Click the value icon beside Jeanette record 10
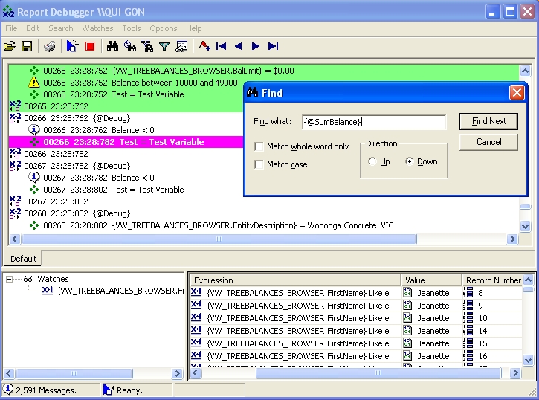Viewport: 539px width, 400px height. [x=407, y=318]
